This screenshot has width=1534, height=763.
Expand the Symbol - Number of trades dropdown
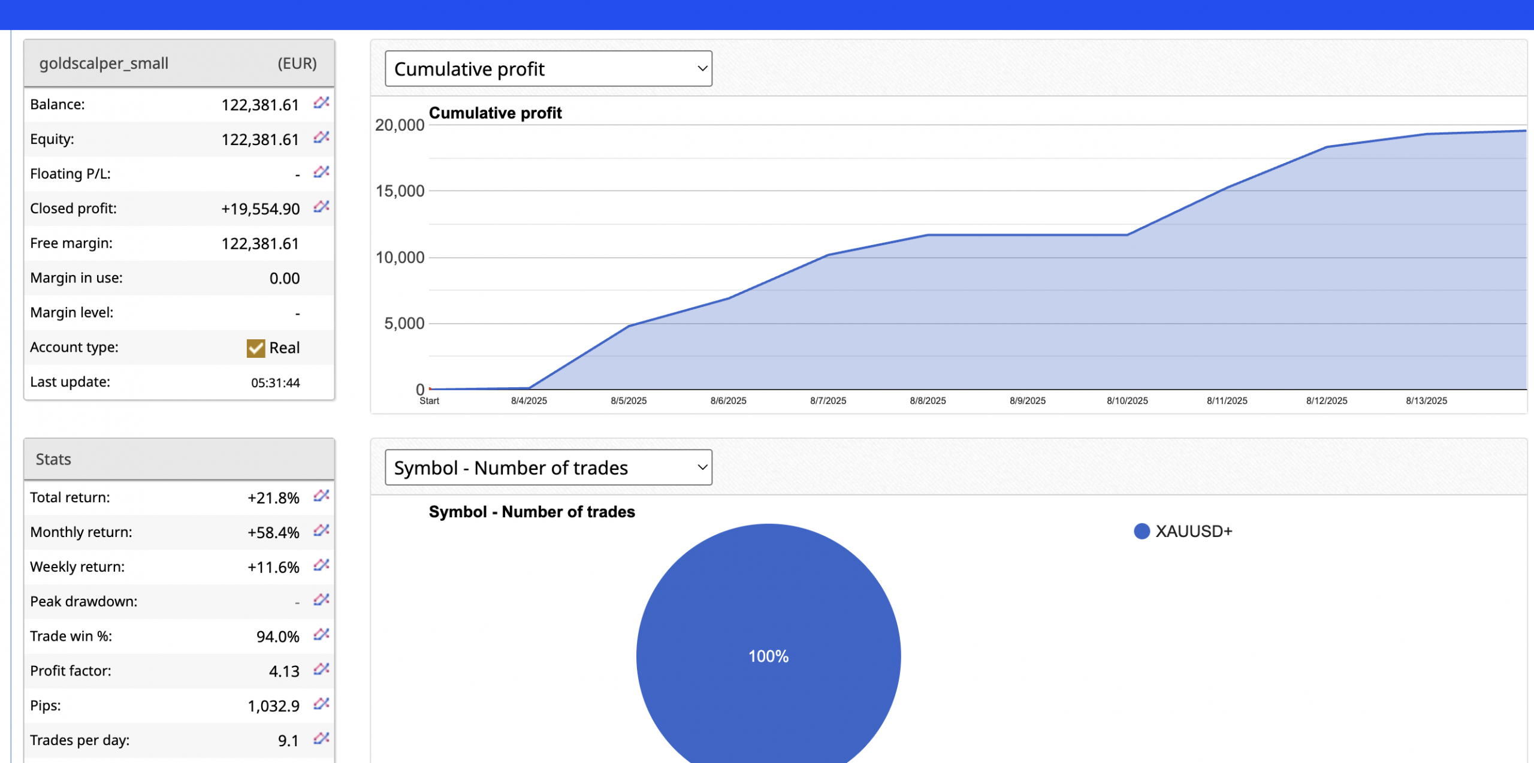click(548, 468)
